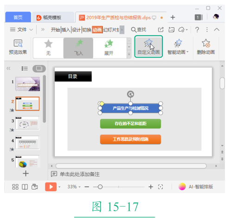
Task: Expand the 33% zoom level dropdown
Action: click(79, 187)
